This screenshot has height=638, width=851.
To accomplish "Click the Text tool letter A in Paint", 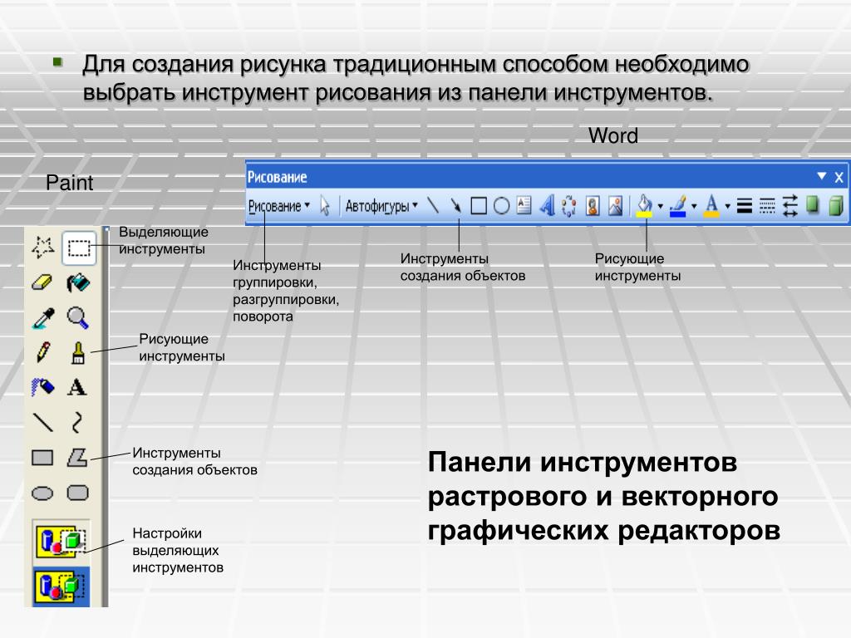I will click(x=77, y=387).
